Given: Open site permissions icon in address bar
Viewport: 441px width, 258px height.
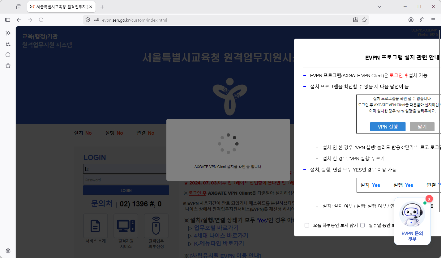Looking at the screenshot, I should click(96, 20).
